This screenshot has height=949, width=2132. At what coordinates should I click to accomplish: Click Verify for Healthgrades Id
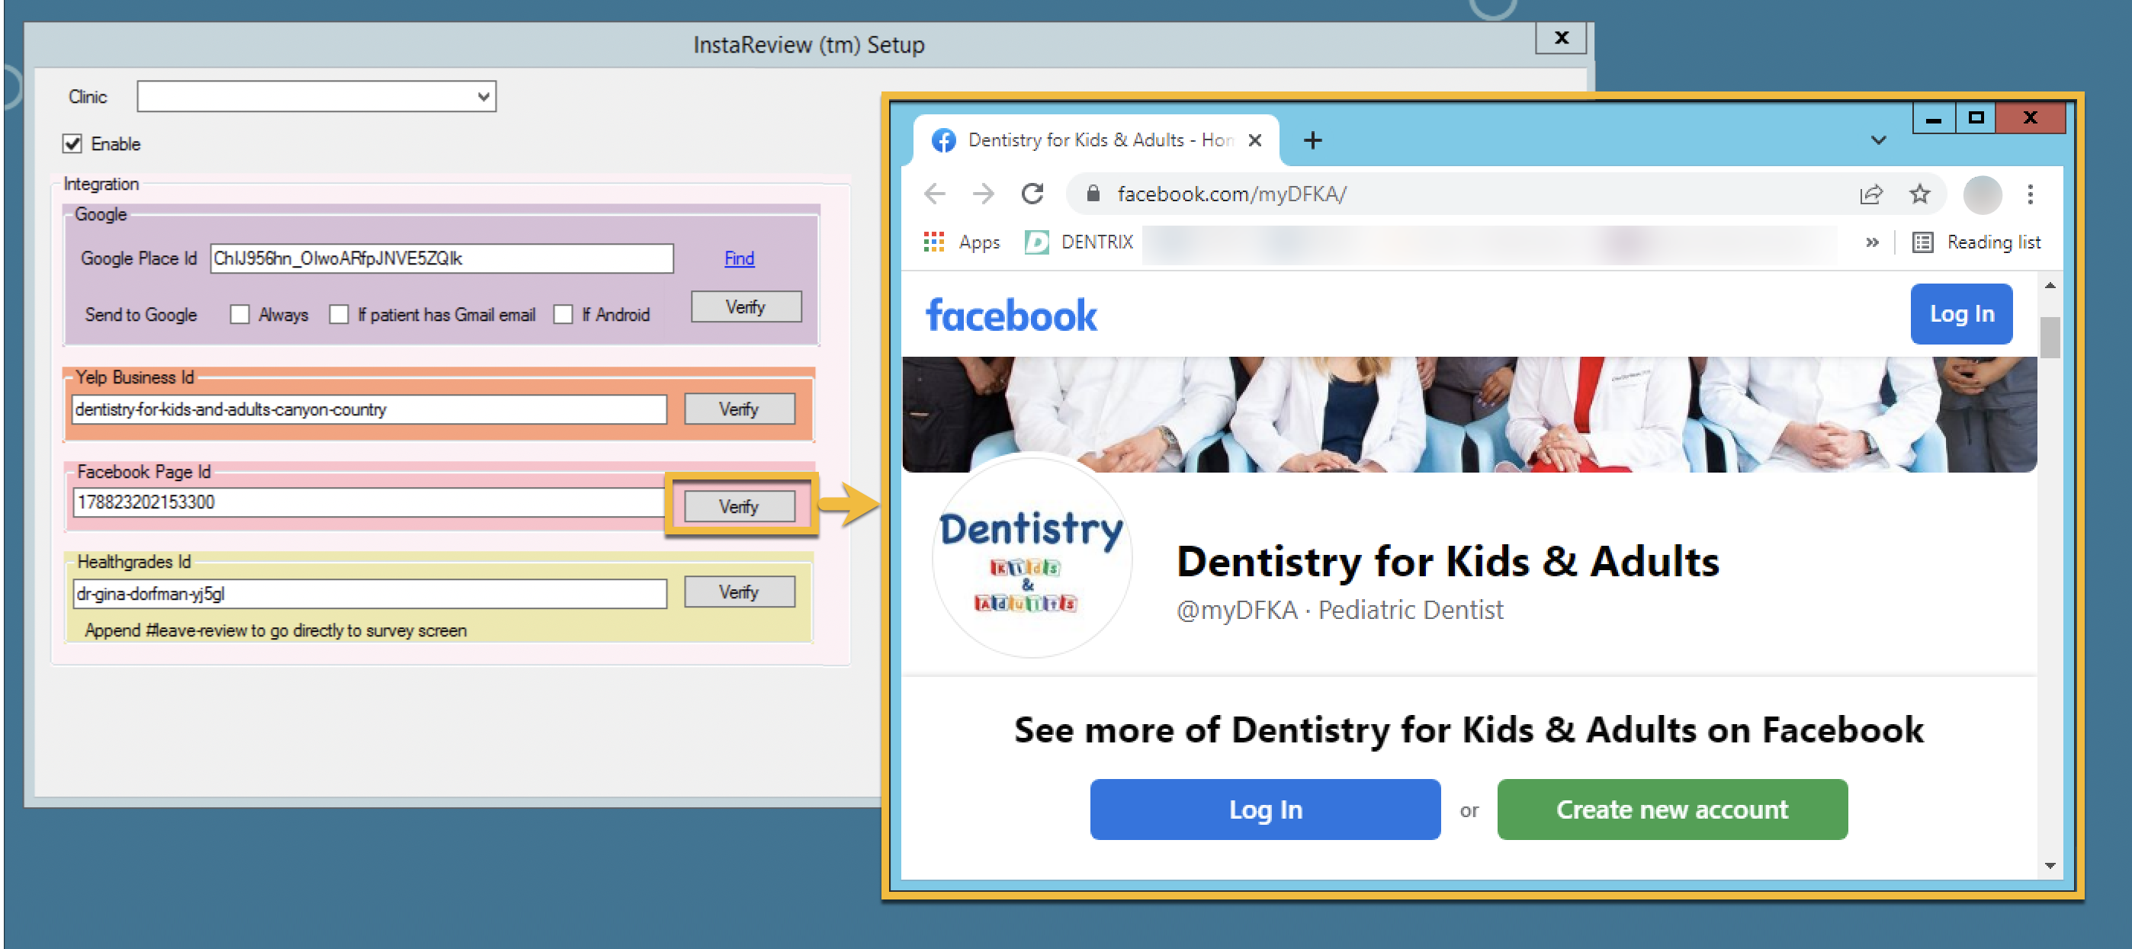coord(739,592)
